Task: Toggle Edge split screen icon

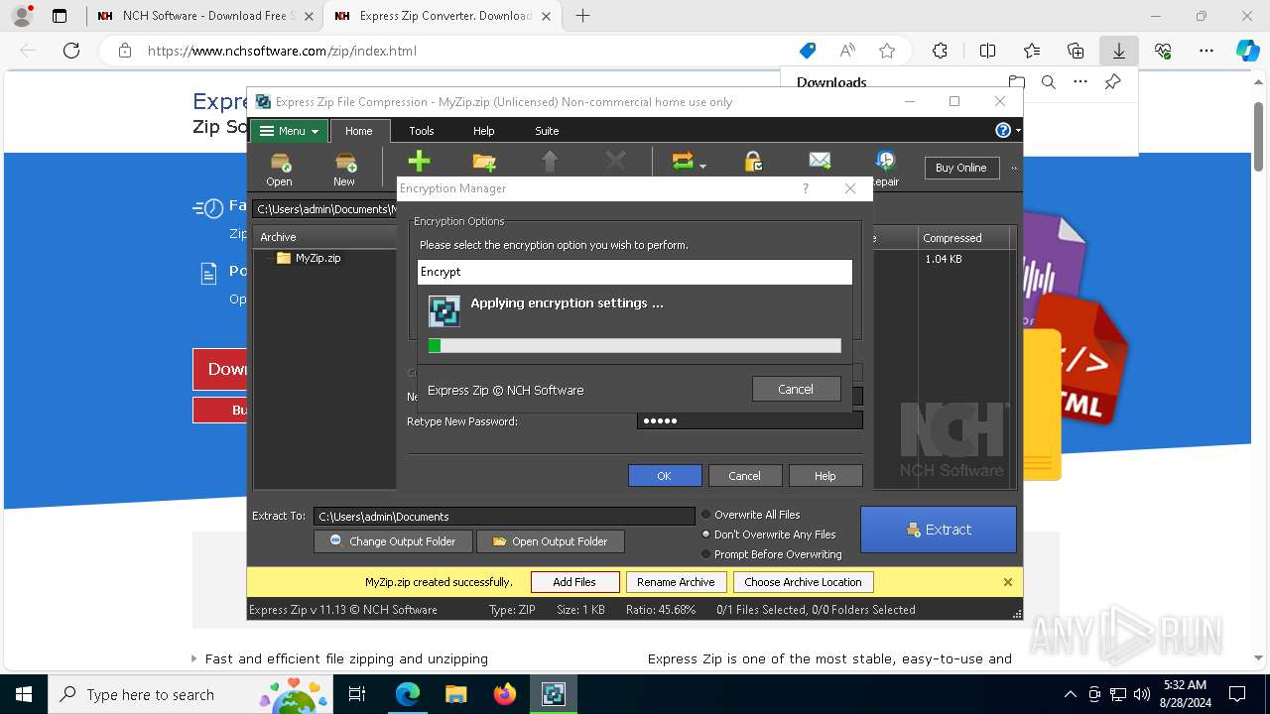Action: click(987, 51)
